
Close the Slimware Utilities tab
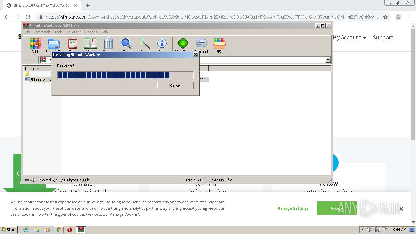point(75,6)
